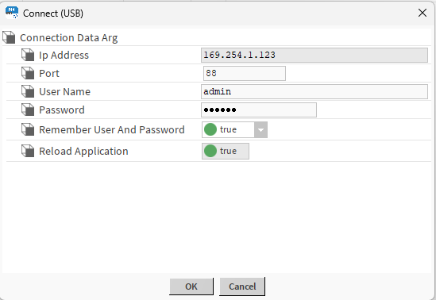Select the User Name field with admin
The width and height of the screenshot is (436, 300).
(314, 92)
